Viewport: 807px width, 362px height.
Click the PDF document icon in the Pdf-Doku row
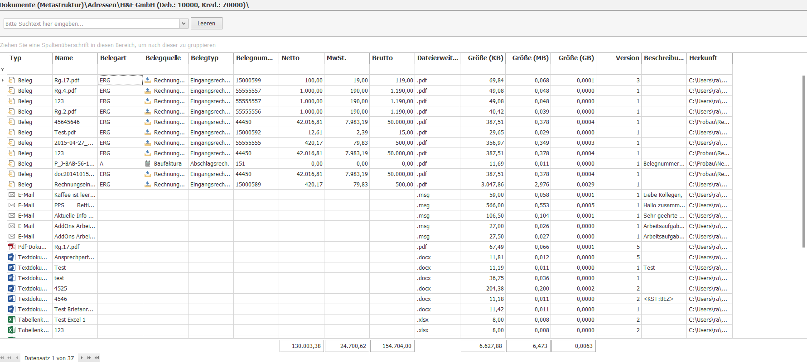tap(12, 247)
